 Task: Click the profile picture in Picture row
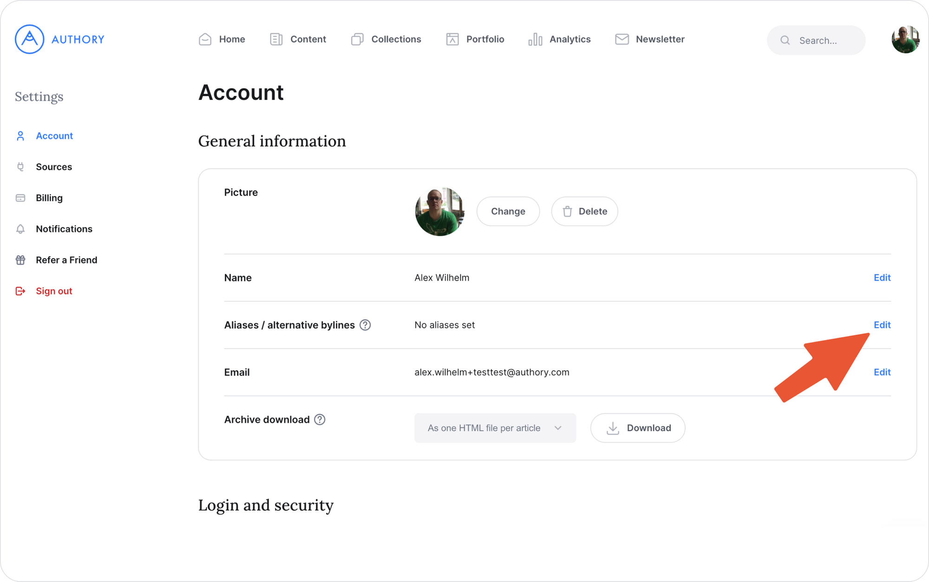439,212
